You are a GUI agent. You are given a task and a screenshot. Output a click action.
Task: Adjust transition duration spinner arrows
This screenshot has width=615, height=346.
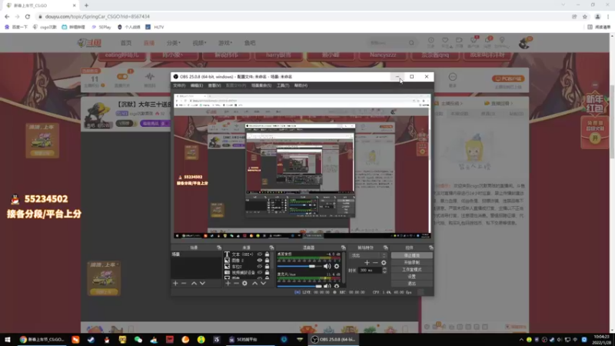click(384, 271)
